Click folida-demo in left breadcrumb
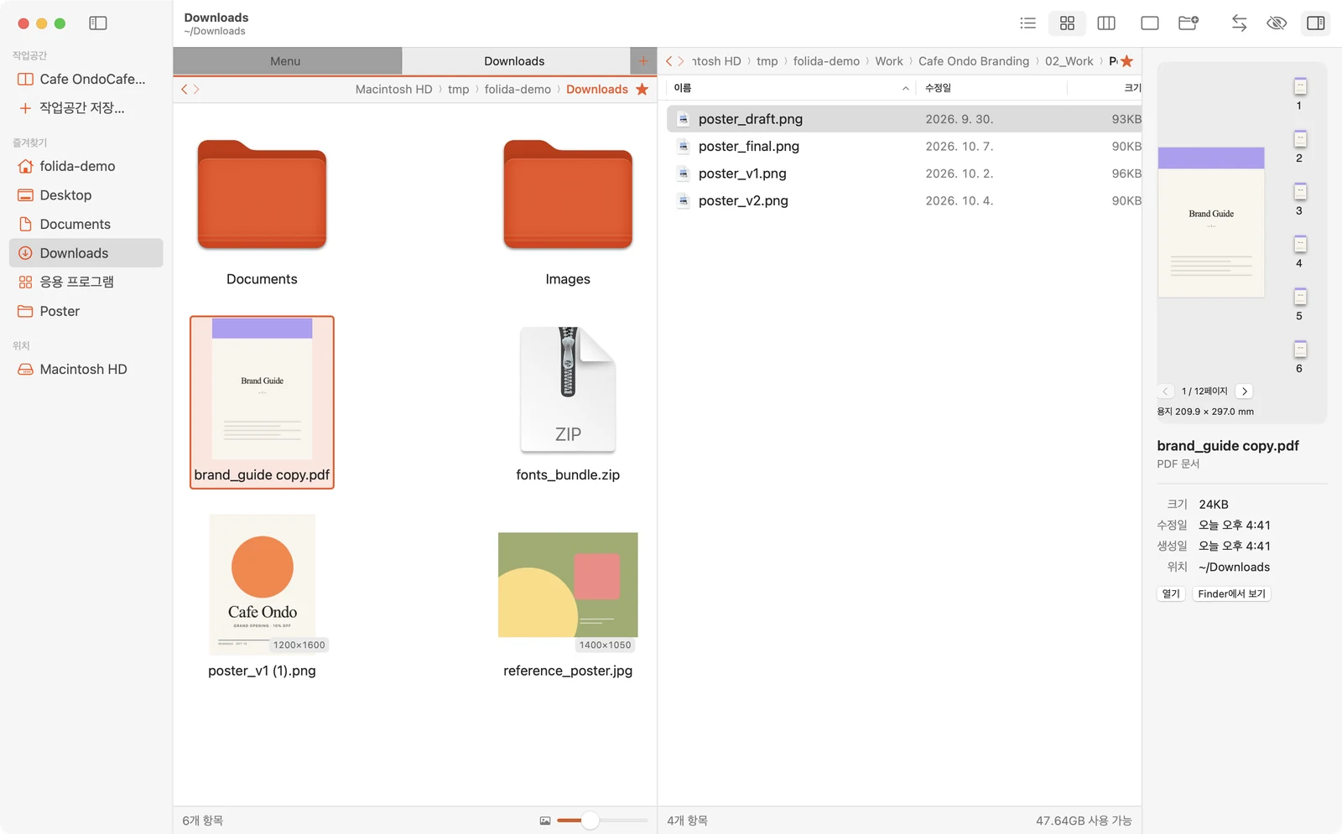 518,89
